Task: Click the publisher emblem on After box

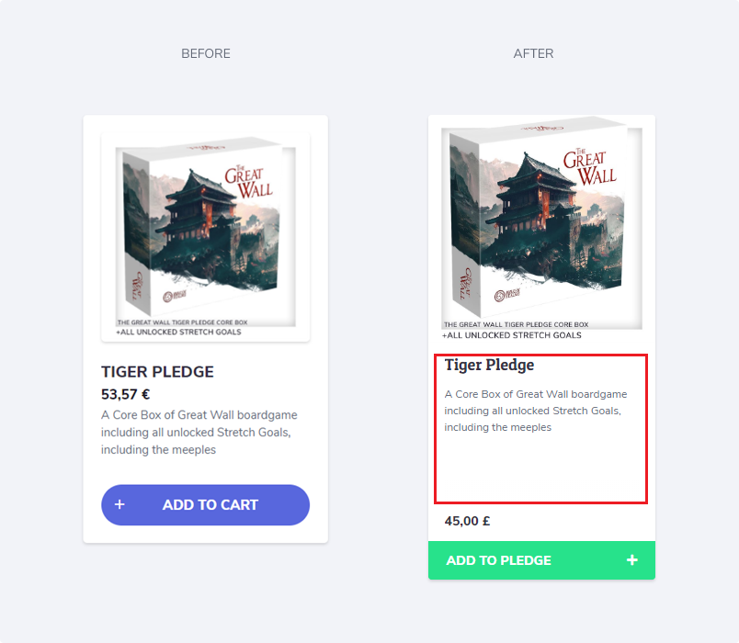Action: click(507, 295)
